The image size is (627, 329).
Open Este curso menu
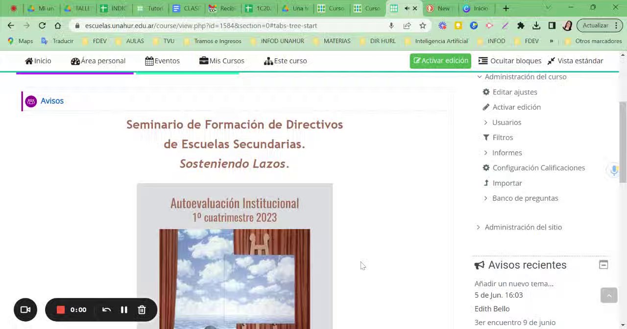click(286, 61)
